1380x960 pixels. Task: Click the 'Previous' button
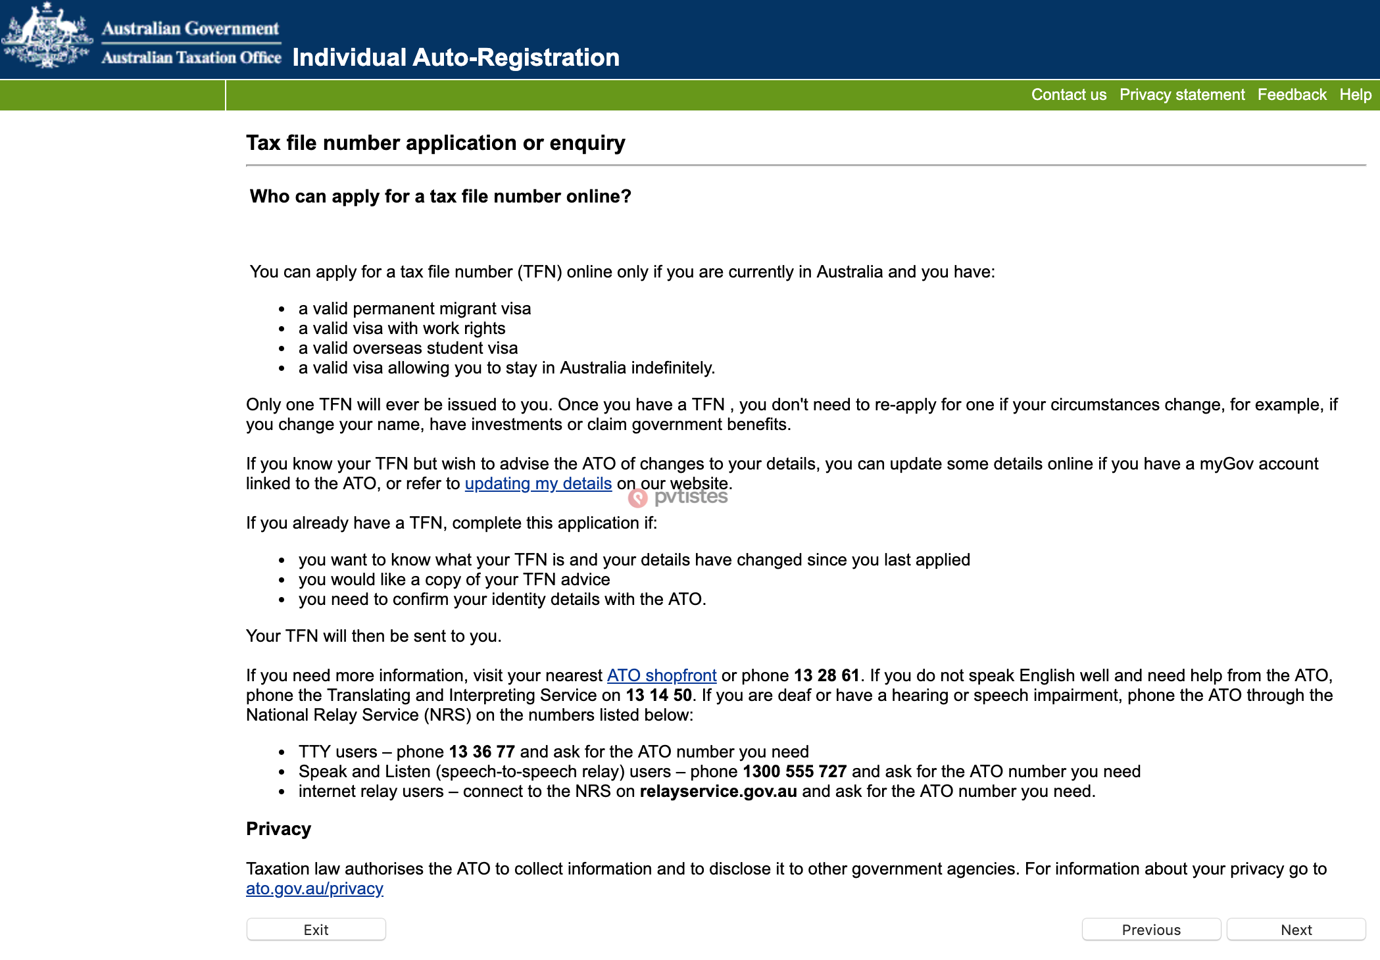pos(1151,928)
